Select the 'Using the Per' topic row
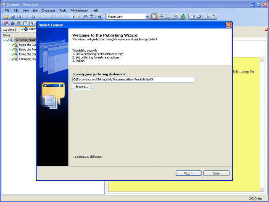 pyautogui.click(x=27, y=50)
